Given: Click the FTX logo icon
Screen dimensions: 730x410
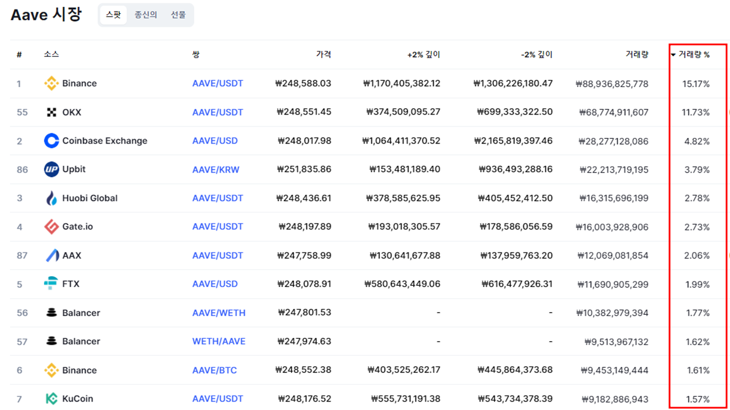Looking at the screenshot, I should 51,284.
